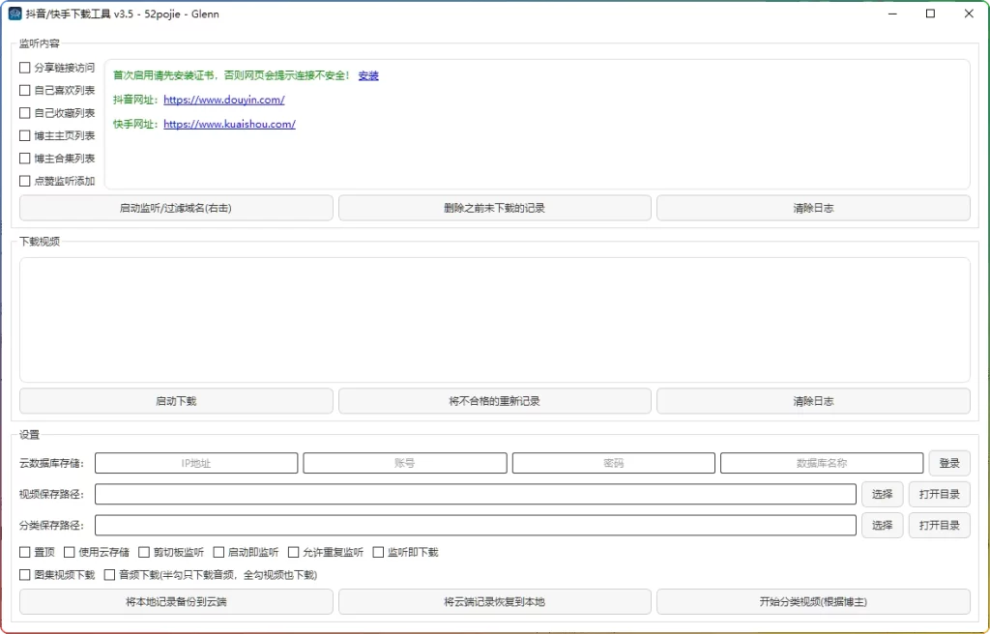Open the douyin.com link

coord(223,100)
